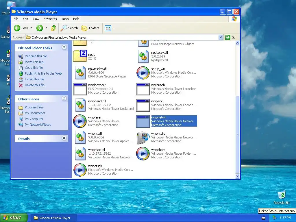This screenshot has height=222, width=296.
Task: Select the npwmsdrm.dll file icon
Action: click(x=80, y=72)
